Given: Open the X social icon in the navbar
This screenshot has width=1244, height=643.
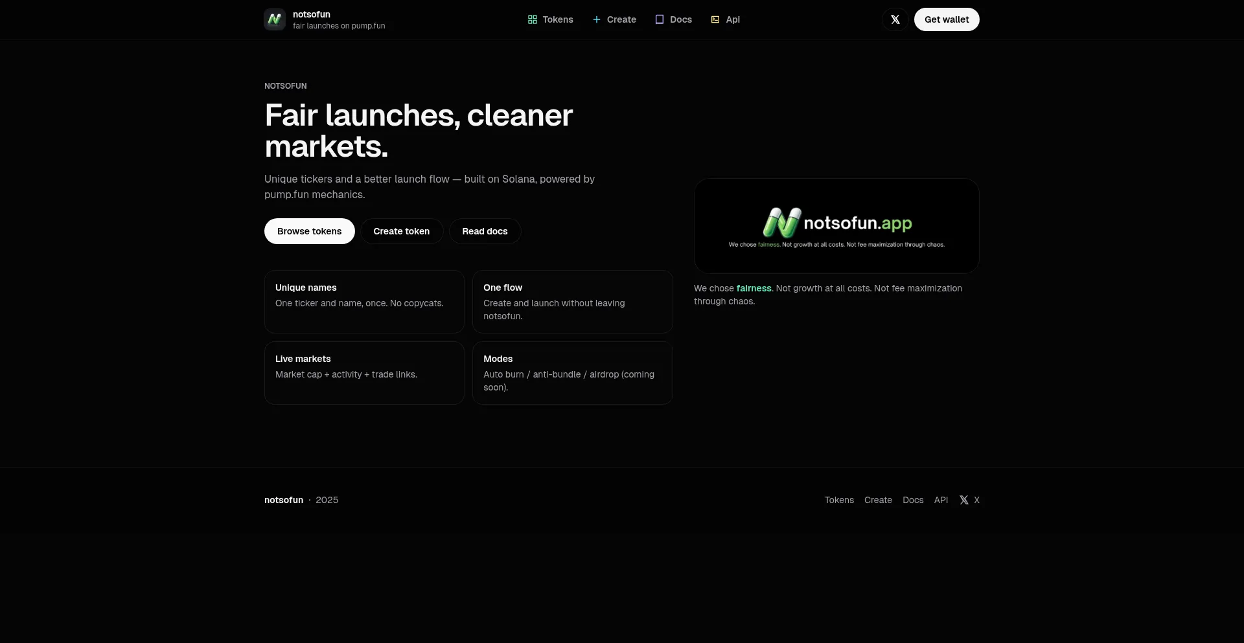Looking at the screenshot, I should tap(895, 19).
